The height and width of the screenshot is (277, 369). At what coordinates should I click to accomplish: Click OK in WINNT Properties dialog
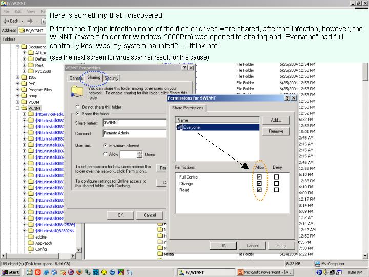click(x=120, y=215)
